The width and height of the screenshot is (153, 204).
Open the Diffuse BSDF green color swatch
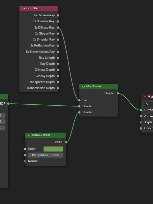[54, 149]
